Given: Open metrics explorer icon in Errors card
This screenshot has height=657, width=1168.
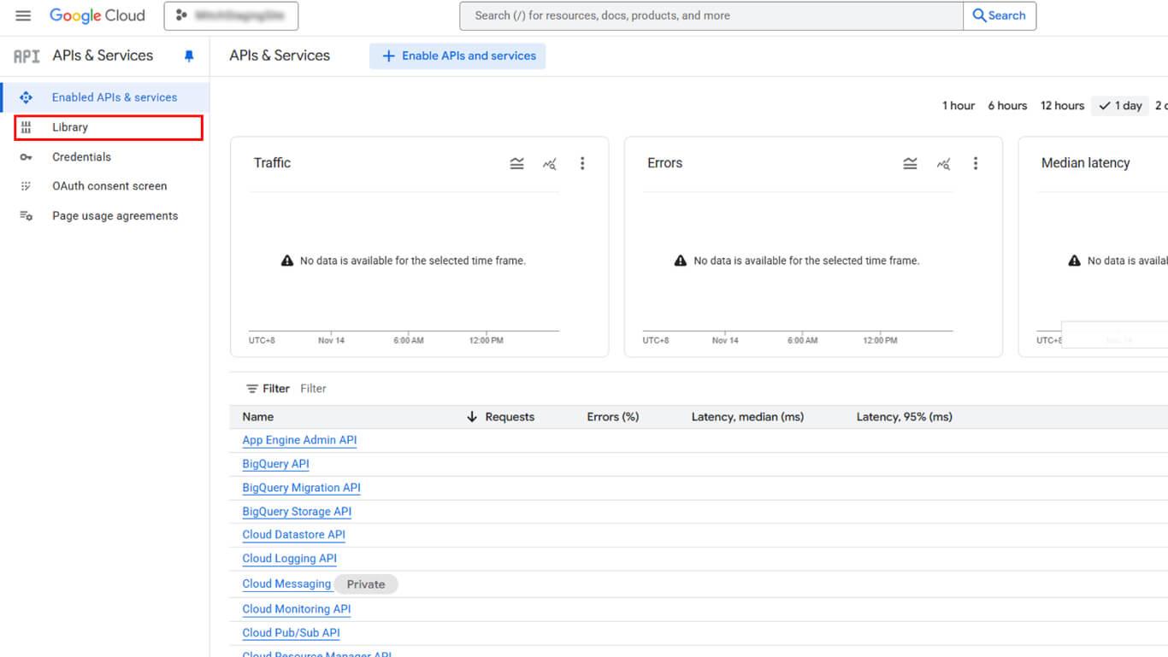Looking at the screenshot, I should click(943, 163).
